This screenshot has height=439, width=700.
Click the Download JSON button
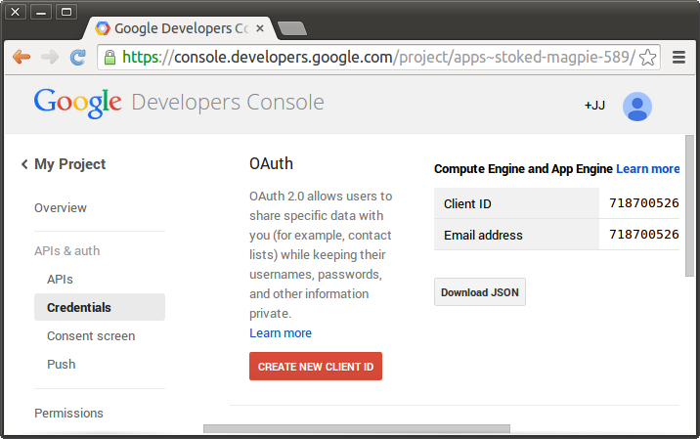(x=480, y=292)
